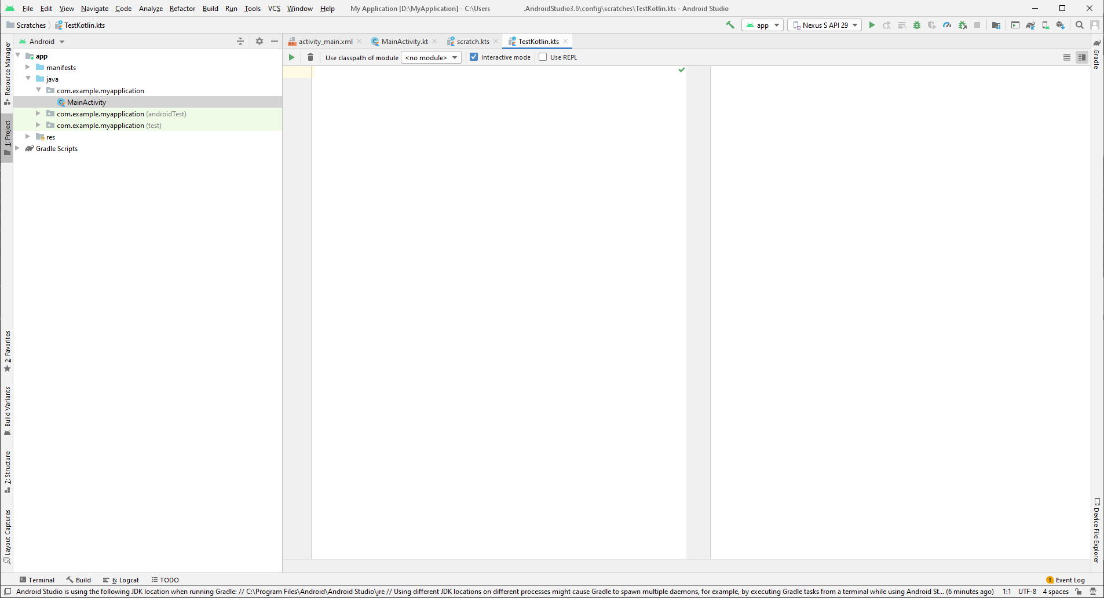This screenshot has width=1104, height=598.
Task: Open SDK Manager from the toolbar
Action: point(1060,25)
